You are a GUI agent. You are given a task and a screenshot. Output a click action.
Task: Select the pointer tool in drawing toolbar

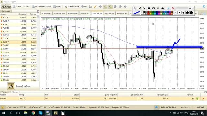tap(135, 8)
